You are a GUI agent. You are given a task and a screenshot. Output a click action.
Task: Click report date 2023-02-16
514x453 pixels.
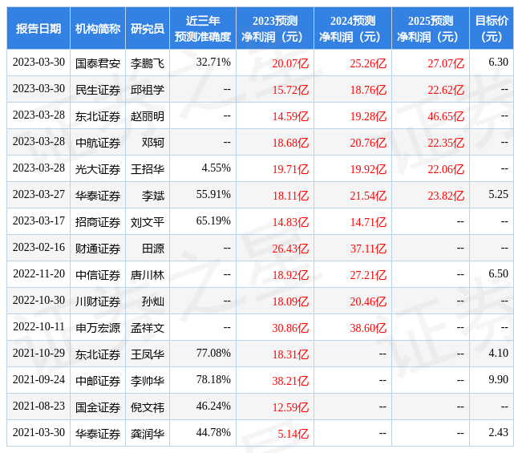(x=38, y=247)
